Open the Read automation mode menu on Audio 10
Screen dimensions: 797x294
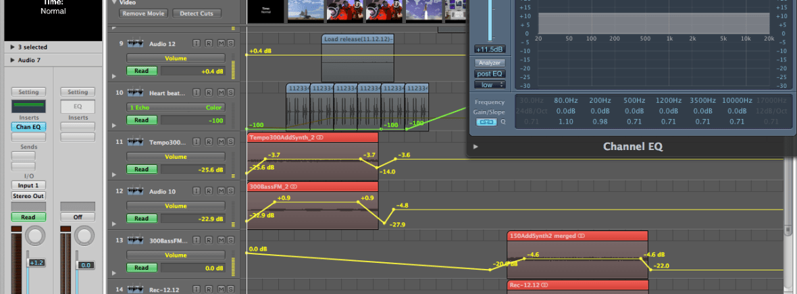click(x=141, y=218)
